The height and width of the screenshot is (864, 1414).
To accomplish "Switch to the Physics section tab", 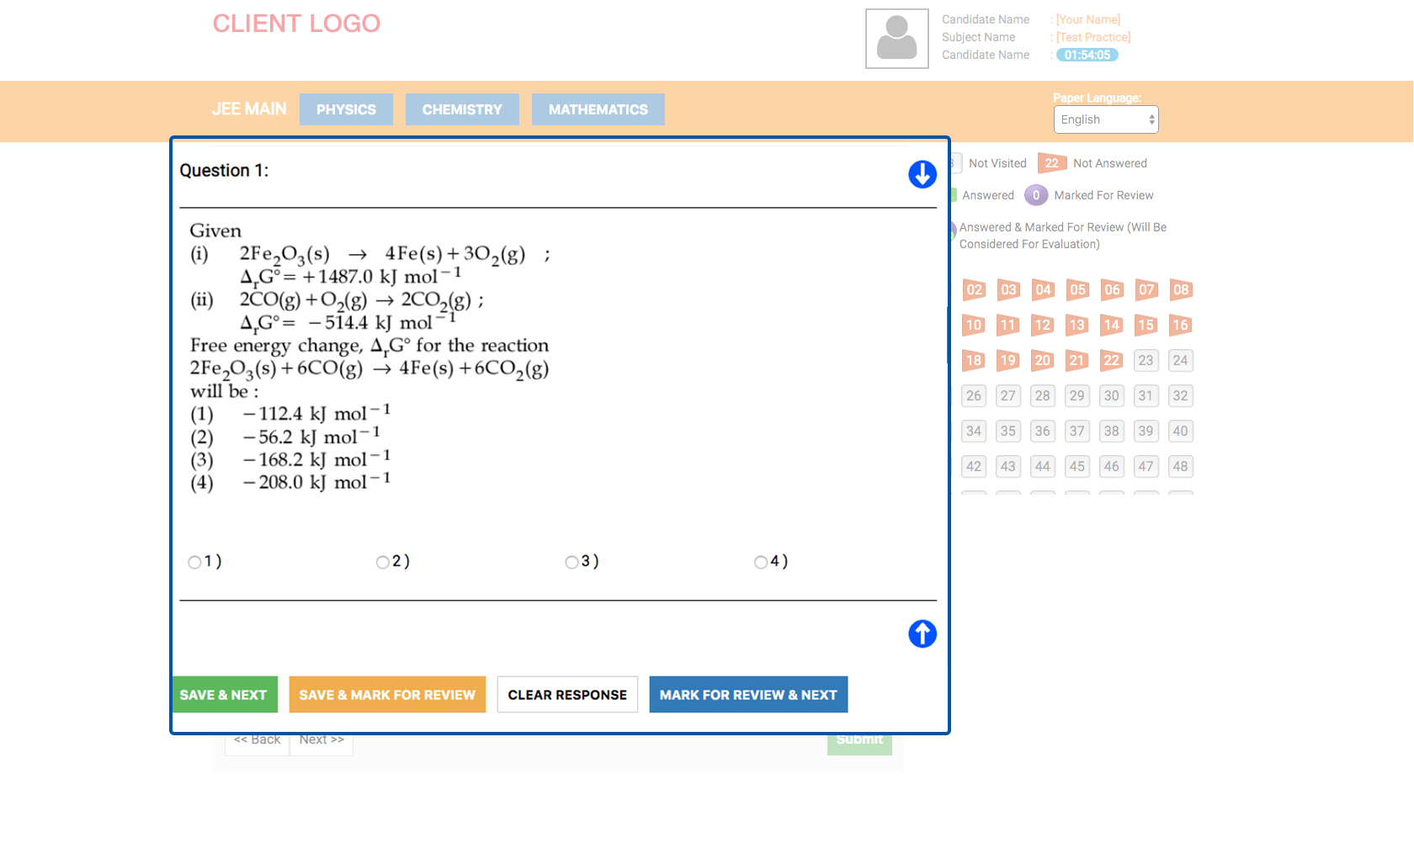I will click(346, 109).
